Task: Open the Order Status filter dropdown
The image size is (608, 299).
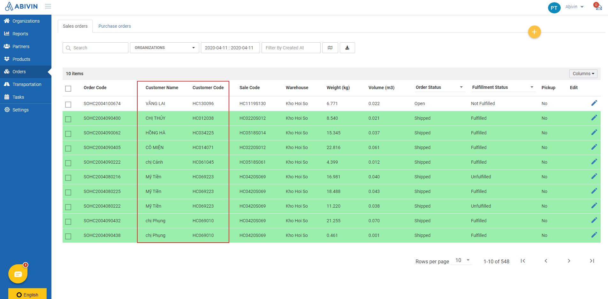Action: click(x=440, y=87)
